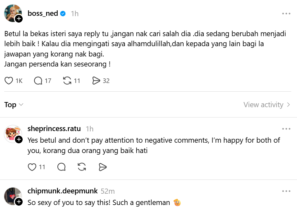The height and width of the screenshot is (215, 297).
Task: Open boss_ned's profile via username
Action: [43, 14]
